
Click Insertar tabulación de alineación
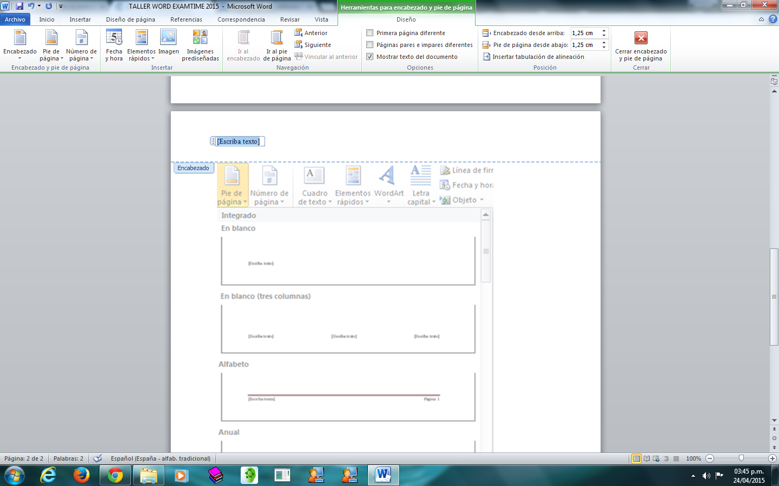533,57
